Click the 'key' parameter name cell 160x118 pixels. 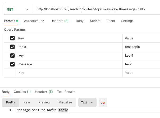[x=69, y=56]
